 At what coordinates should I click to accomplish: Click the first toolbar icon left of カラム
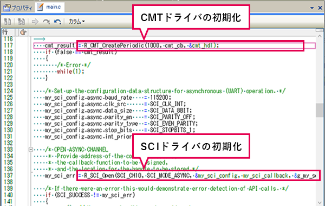coord(8,21)
